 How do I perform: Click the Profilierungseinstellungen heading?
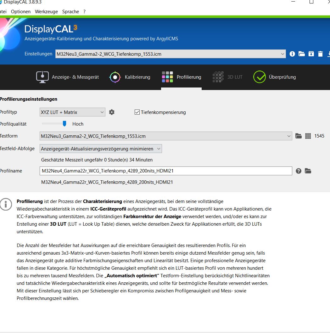28,99
